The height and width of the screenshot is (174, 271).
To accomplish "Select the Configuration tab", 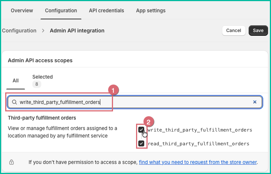I will 61,10.
